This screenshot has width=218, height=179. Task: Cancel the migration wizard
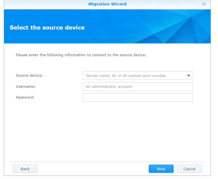189,169
